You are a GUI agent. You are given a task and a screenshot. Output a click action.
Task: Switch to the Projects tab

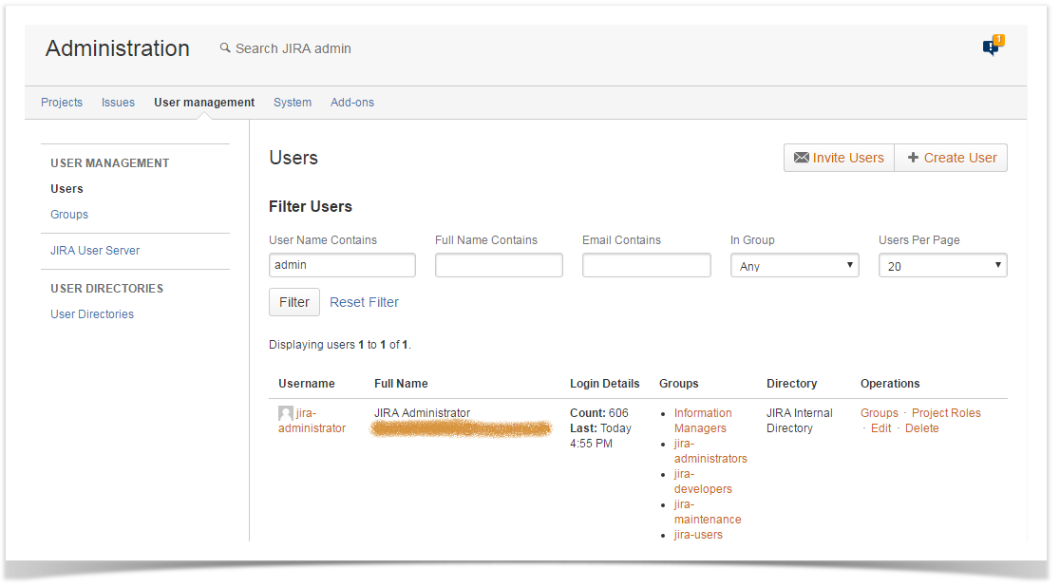62,103
